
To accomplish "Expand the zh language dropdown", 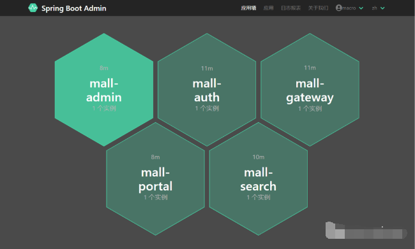I will point(378,8).
